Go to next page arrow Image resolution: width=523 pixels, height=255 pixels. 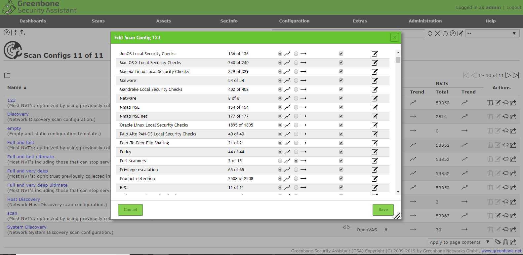(508, 75)
